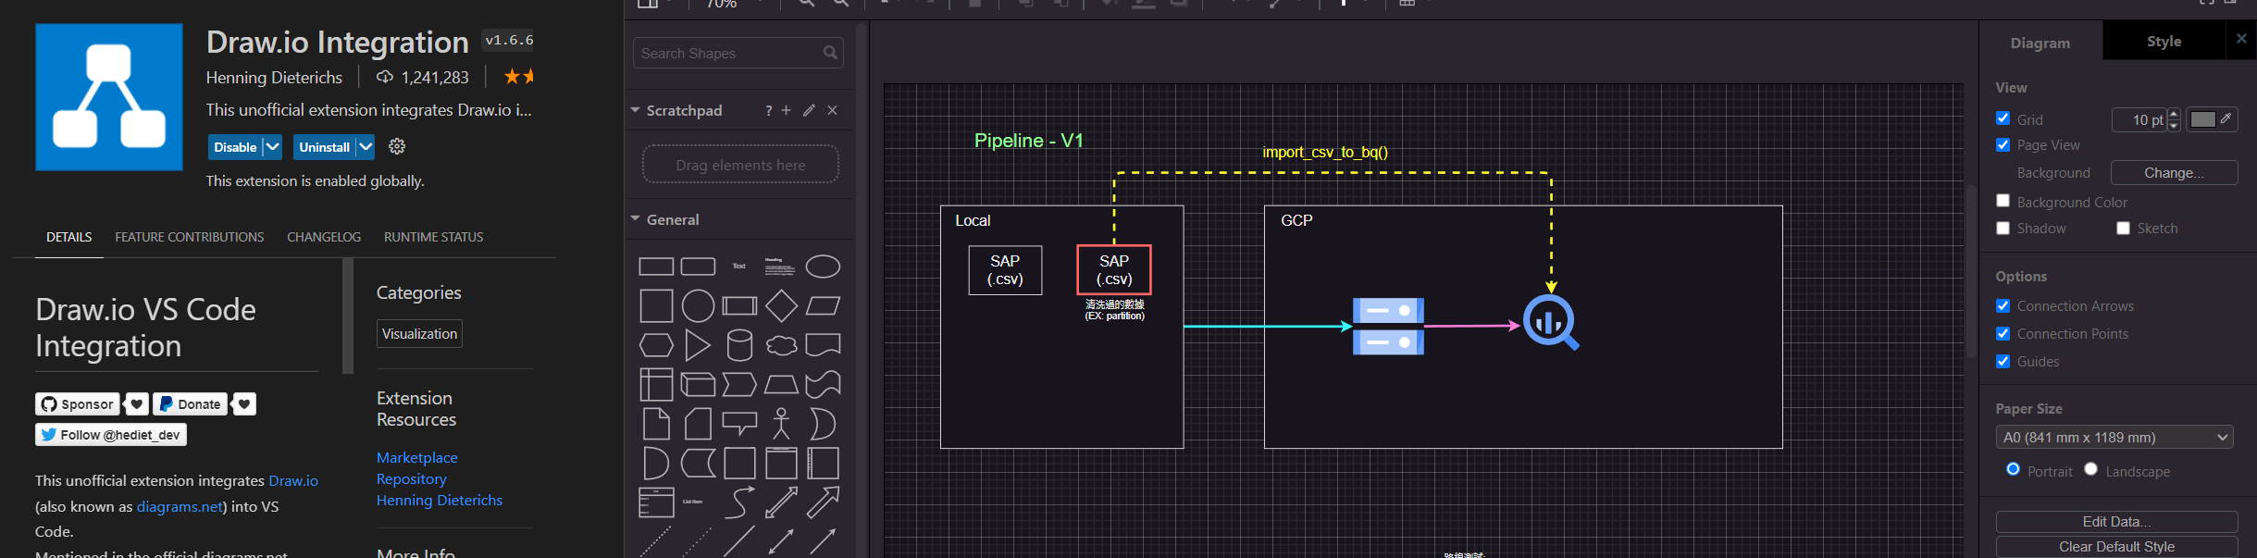This screenshot has height=558, width=2257.
Task: Toggle the Connection Arrows checkbox
Action: click(2003, 305)
